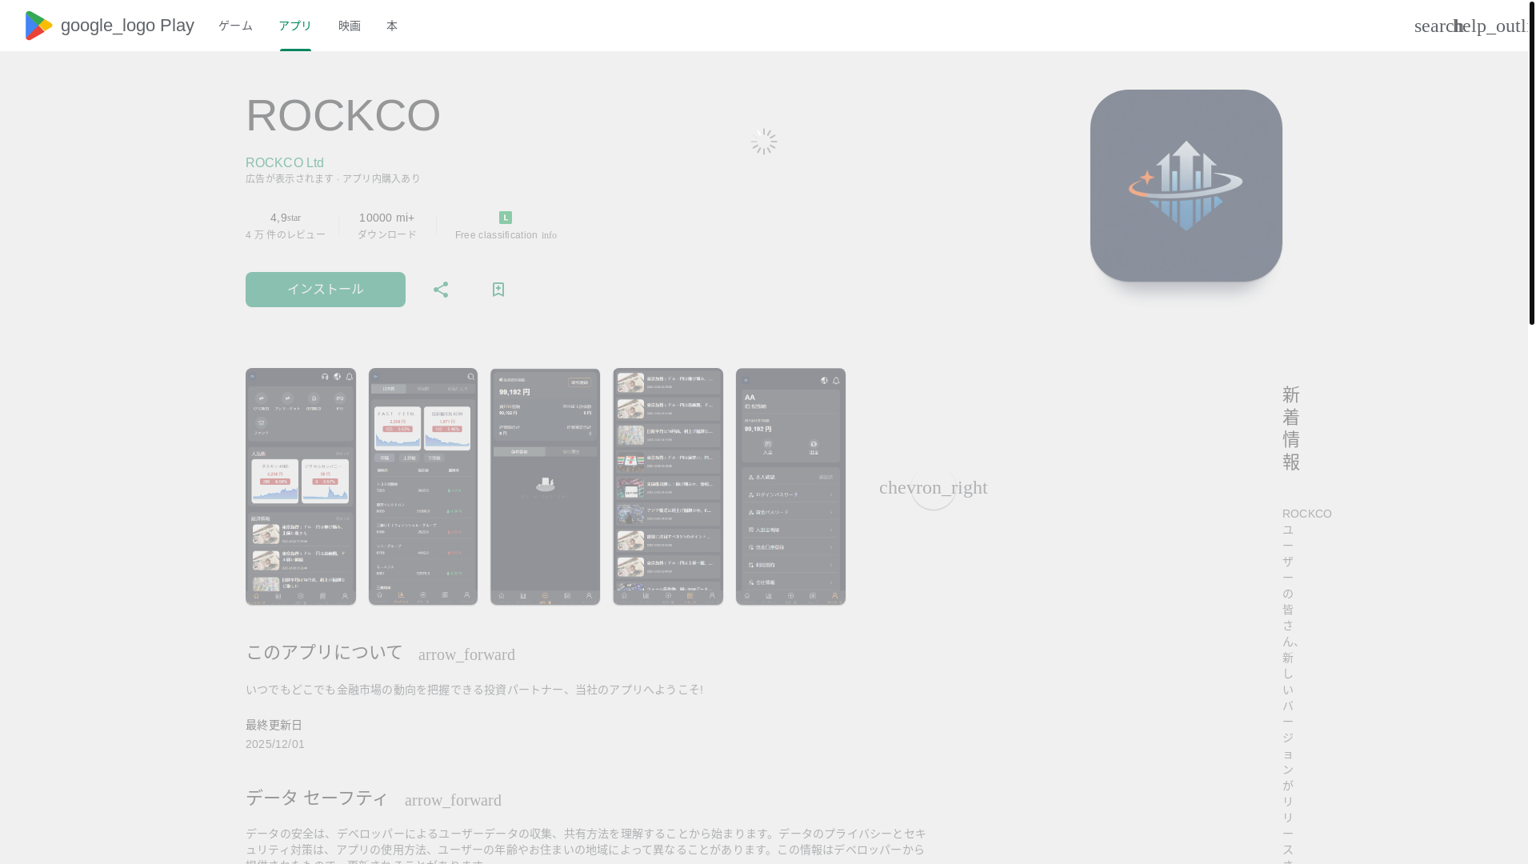Click the データ セーフティ heading
This screenshot has height=864, width=1536.
317,798
